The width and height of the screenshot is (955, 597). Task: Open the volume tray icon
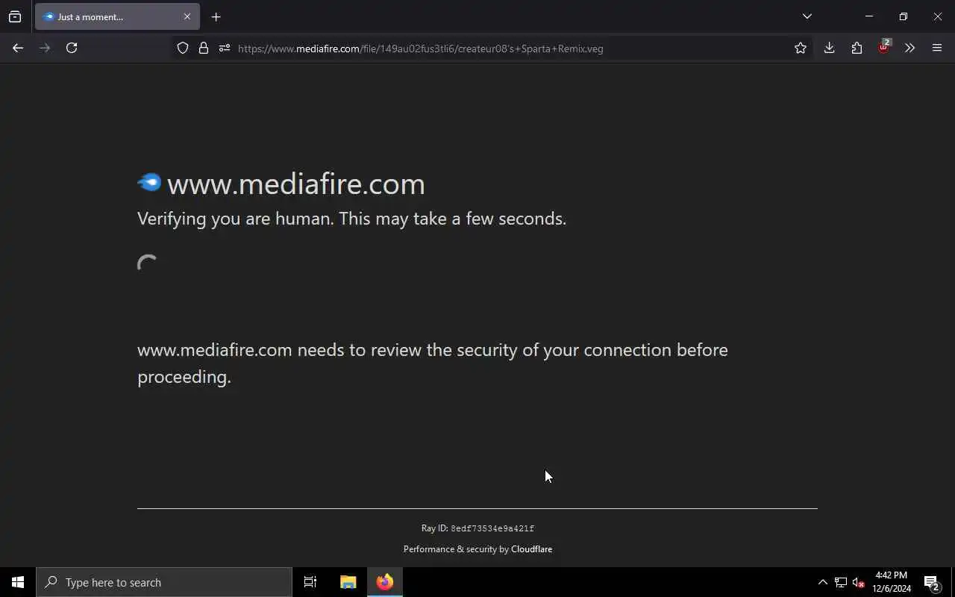[x=859, y=582]
